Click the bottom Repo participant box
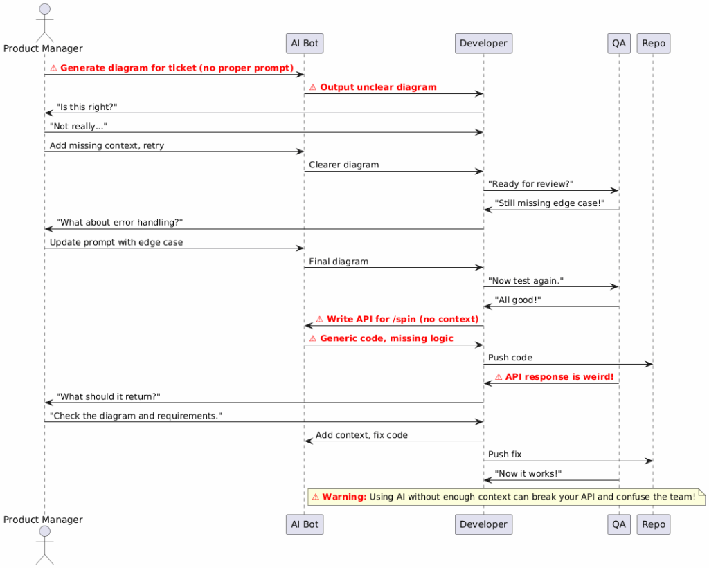The height and width of the screenshot is (568, 709). click(x=654, y=524)
